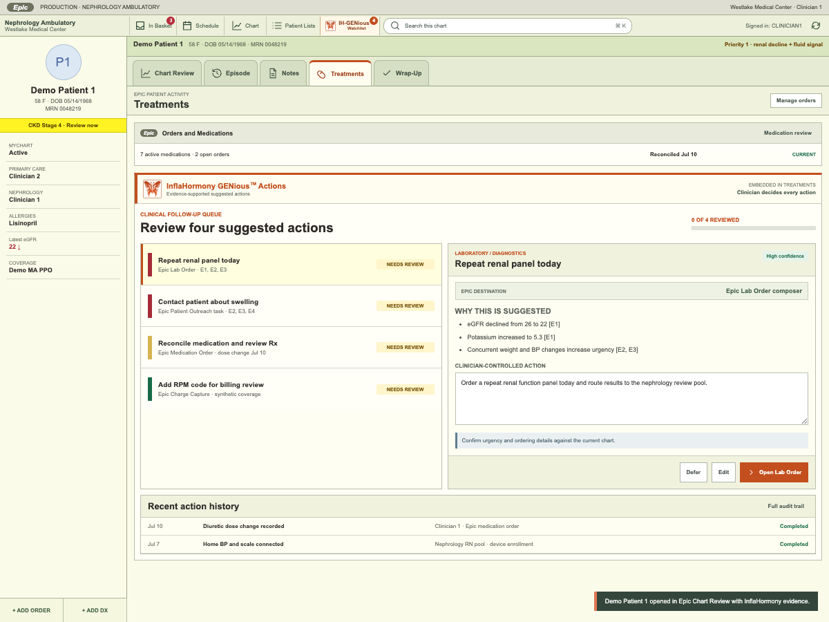Select the Treatments tab
Screen dimensions: 829x622
click(340, 74)
